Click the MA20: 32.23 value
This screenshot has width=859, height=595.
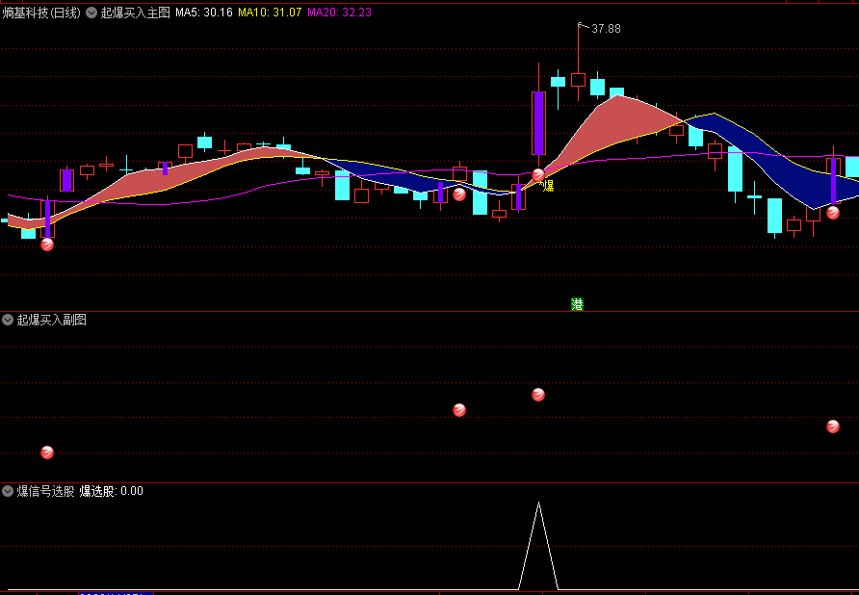coord(339,13)
